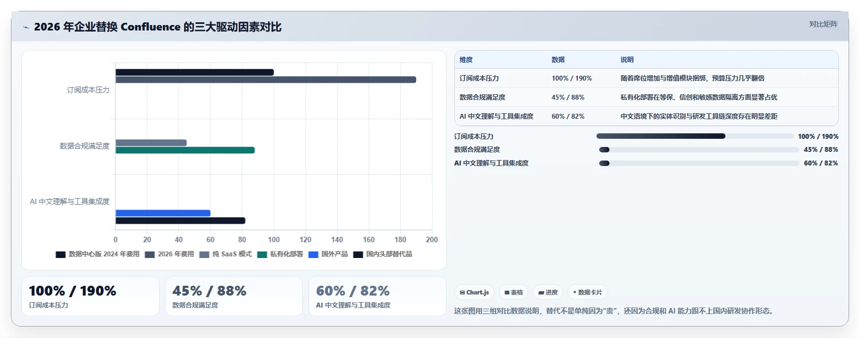Image resolution: width=860 pixels, height=338 pixels.
Task: Click the title 2026 年企业替换 Confluence
Action: [x=158, y=27]
